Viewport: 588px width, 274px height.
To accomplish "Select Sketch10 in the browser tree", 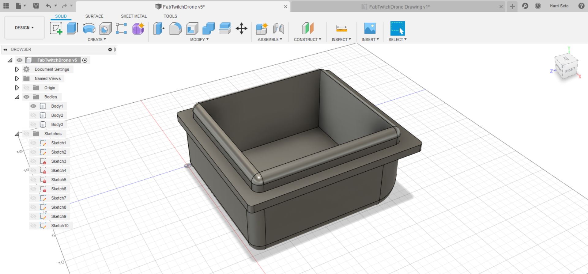I will coord(60,226).
